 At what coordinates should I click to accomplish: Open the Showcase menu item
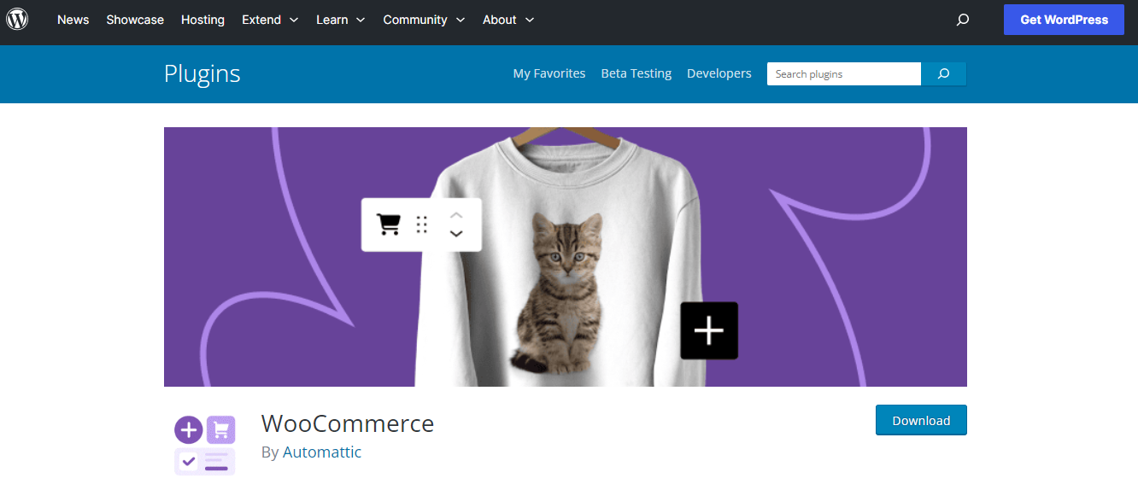[135, 20]
